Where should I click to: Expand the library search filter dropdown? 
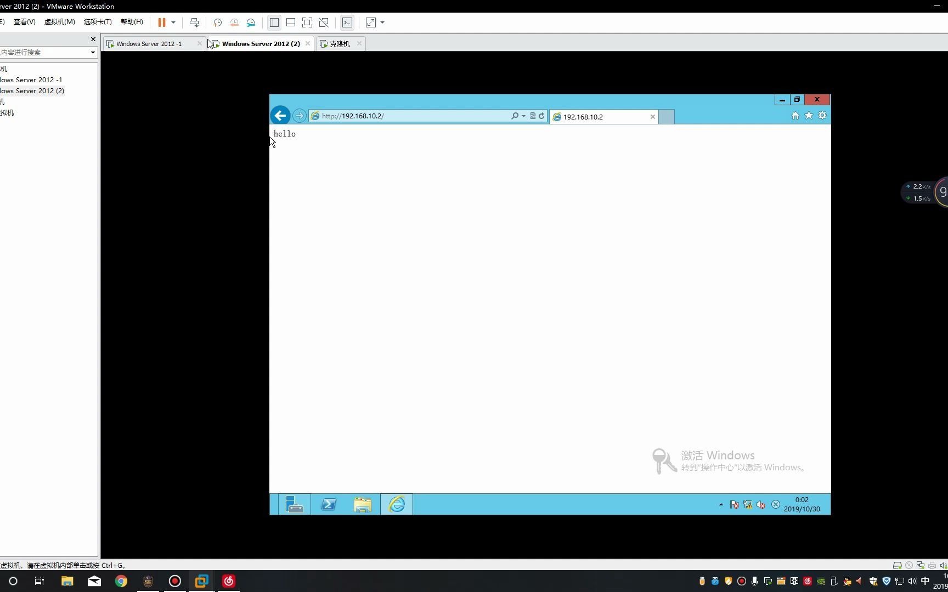pyautogui.click(x=92, y=52)
